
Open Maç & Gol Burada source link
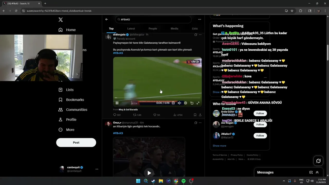pos(128,109)
